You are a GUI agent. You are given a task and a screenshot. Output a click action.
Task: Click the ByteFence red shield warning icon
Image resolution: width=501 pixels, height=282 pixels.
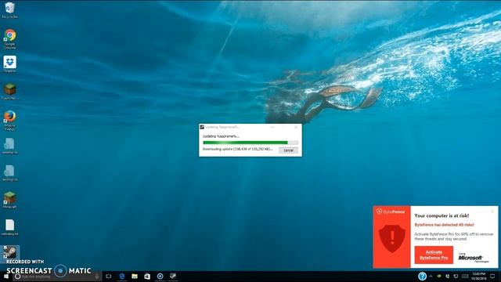[x=392, y=238]
